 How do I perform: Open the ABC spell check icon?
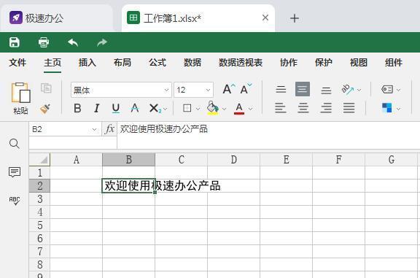click(14, 201)
